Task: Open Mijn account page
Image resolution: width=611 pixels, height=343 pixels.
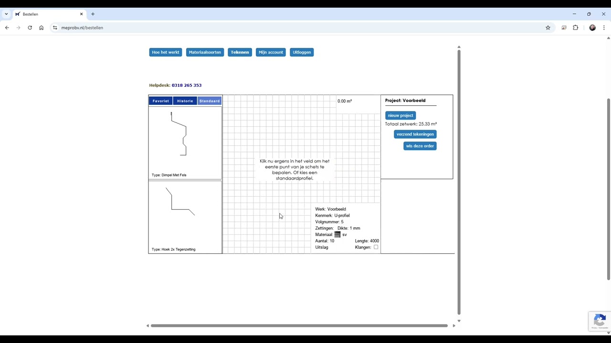Action: [x=271, y=52]
